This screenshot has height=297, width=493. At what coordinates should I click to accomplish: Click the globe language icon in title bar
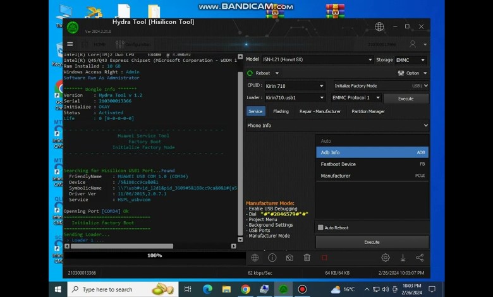(379, 27)
